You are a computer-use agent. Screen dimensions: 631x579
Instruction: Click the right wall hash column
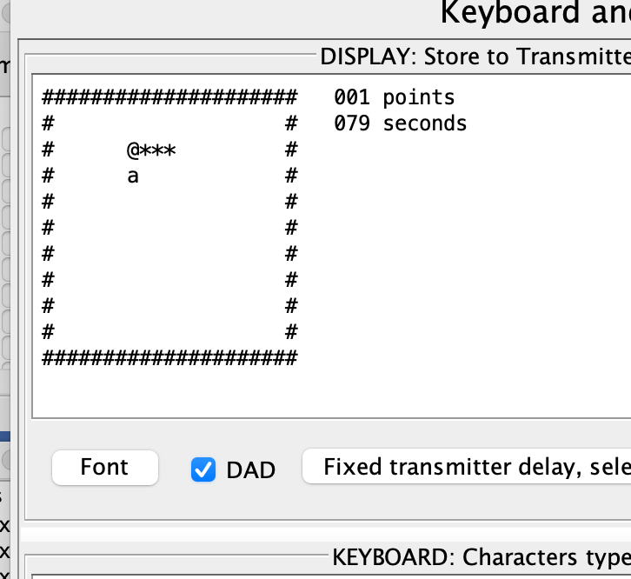point(291,228)
